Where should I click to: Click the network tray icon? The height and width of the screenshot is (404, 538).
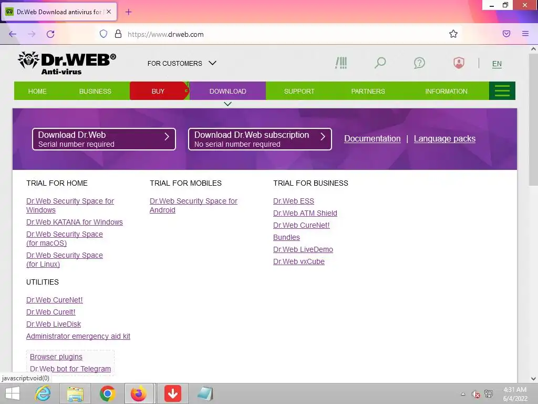489,394
